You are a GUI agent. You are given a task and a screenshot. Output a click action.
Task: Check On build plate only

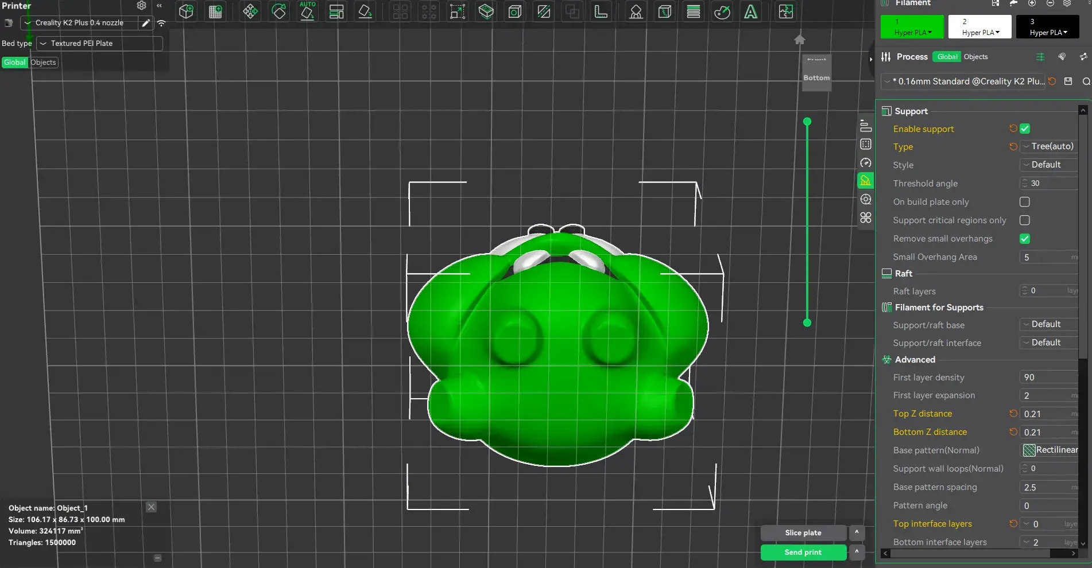click(1025, 202)
